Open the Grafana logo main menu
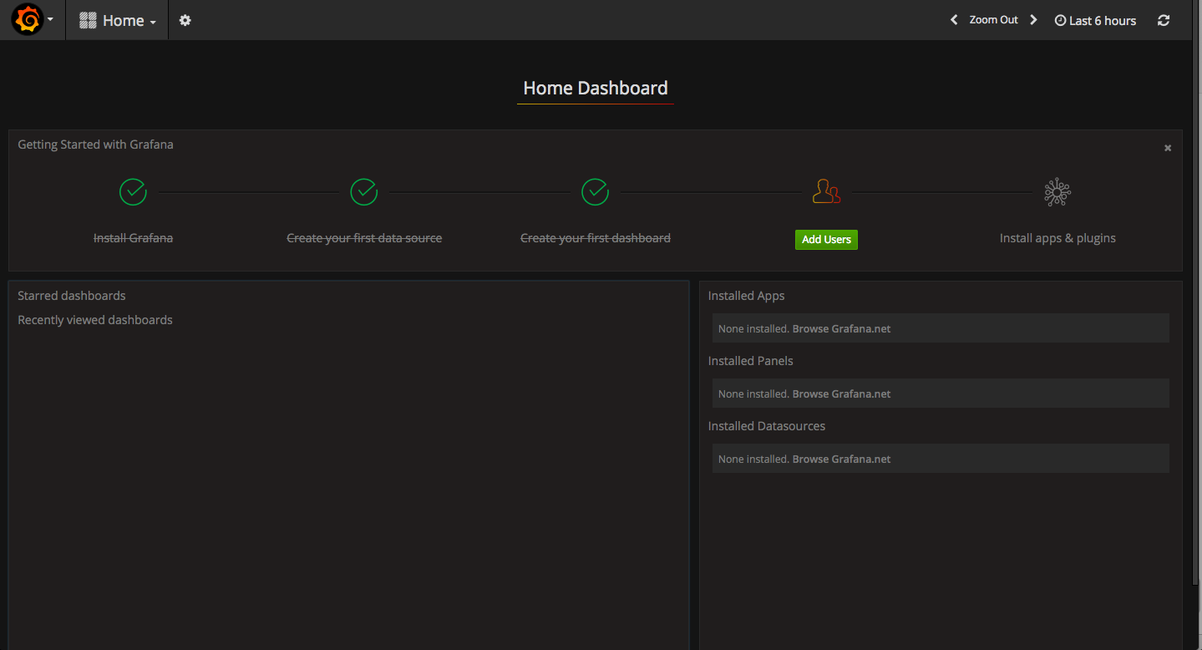The height and width of the screenshot is (650, 1202). point(27,19)
